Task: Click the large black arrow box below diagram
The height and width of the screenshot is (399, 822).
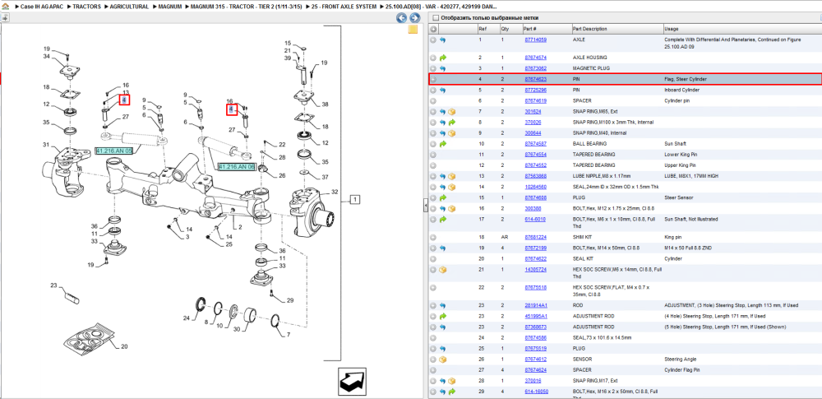Action: click(351, 380)
